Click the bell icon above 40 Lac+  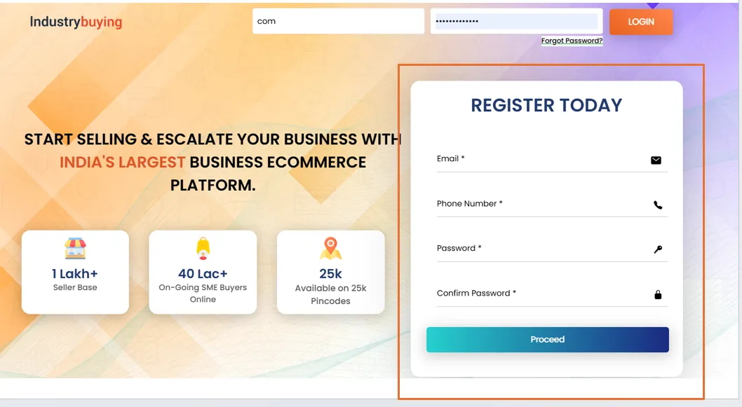[203, 248]
